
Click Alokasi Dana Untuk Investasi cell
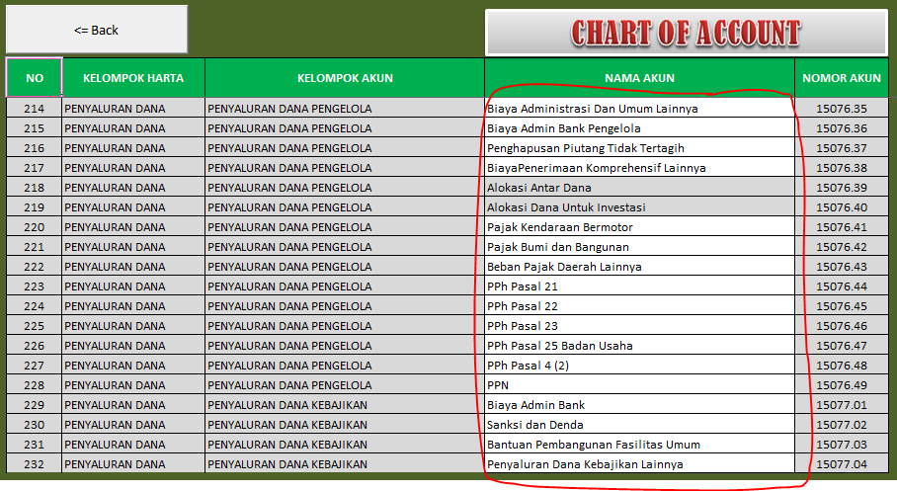[x=639, y=207]
